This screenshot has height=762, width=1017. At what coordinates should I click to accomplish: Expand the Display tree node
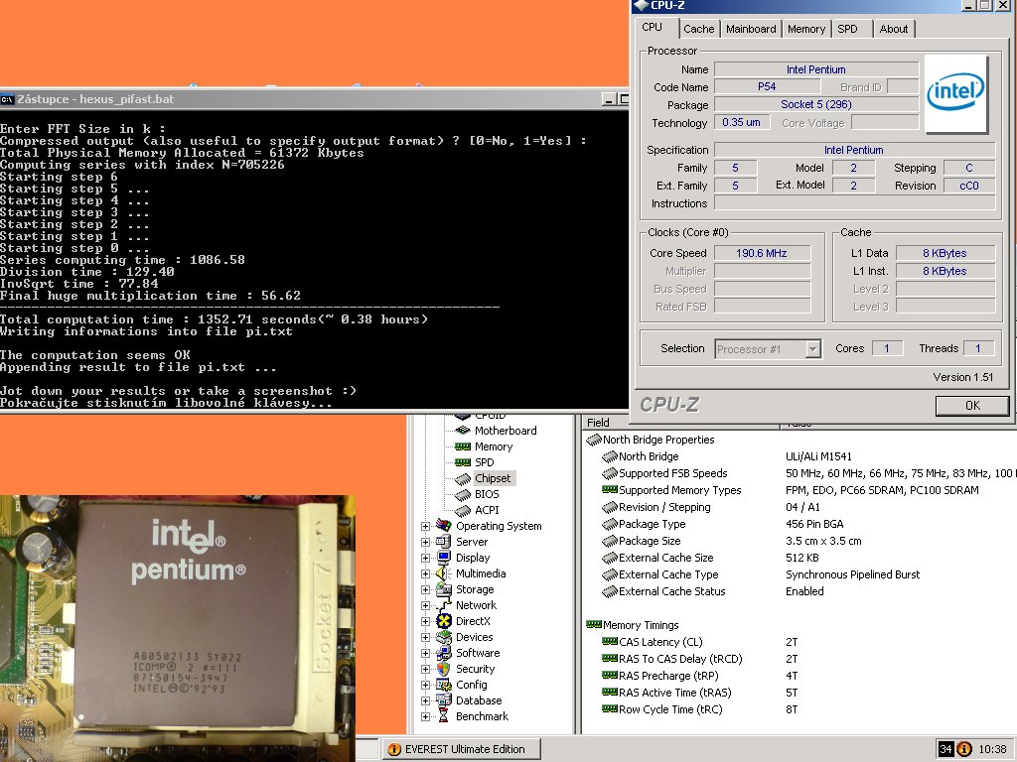pos(425,558)
